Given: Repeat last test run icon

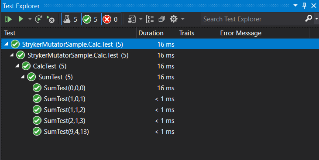Looking at the screenshot, I should coord(38,19).
